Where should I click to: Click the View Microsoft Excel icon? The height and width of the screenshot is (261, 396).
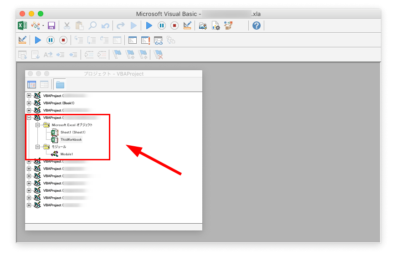click(22, 26)
